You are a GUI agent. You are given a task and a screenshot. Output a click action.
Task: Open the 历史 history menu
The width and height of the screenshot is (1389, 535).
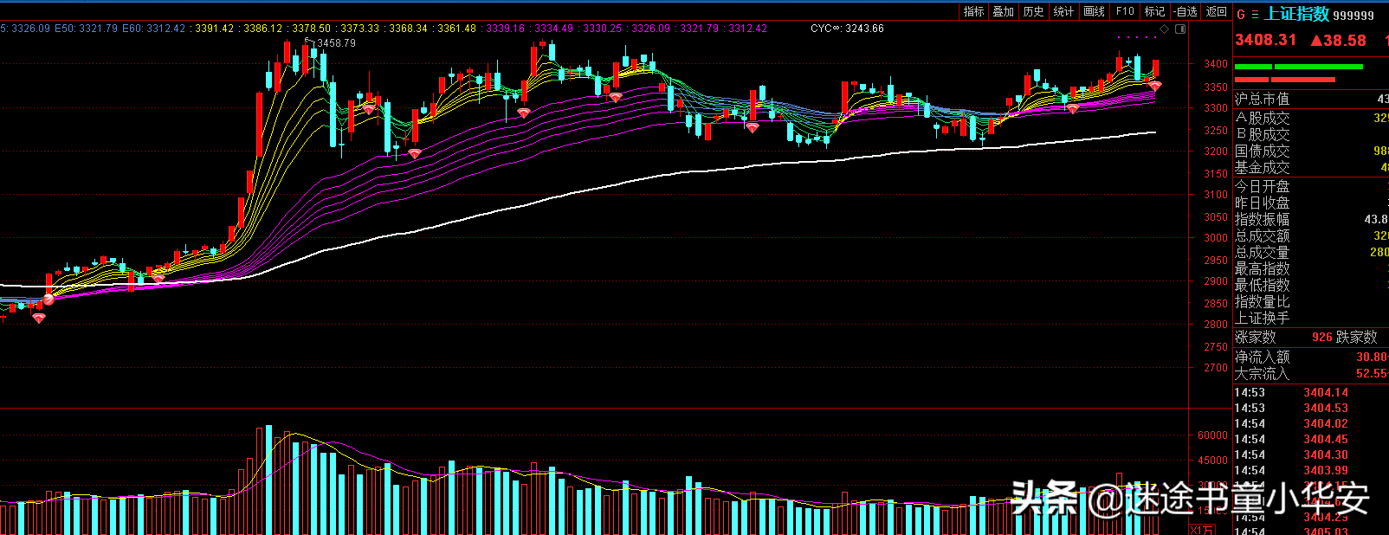pos(1034,11)
